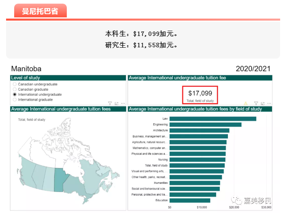Click the filter icon in Level of study panel

(x=110, y=103)
